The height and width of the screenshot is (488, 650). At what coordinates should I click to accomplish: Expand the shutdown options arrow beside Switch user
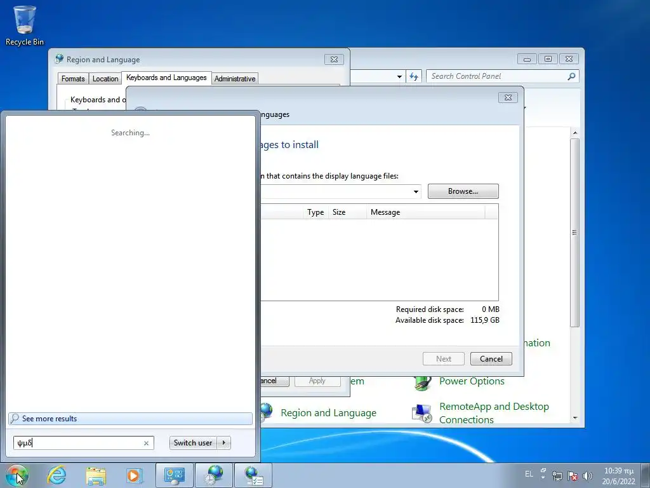click(224, 443)
